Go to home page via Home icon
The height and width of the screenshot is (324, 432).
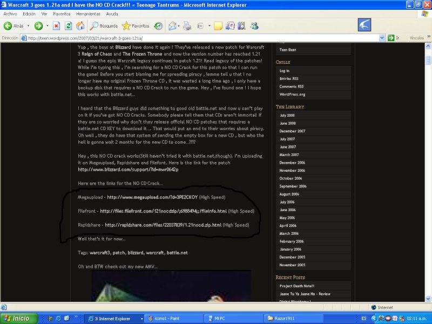(80, 26)
